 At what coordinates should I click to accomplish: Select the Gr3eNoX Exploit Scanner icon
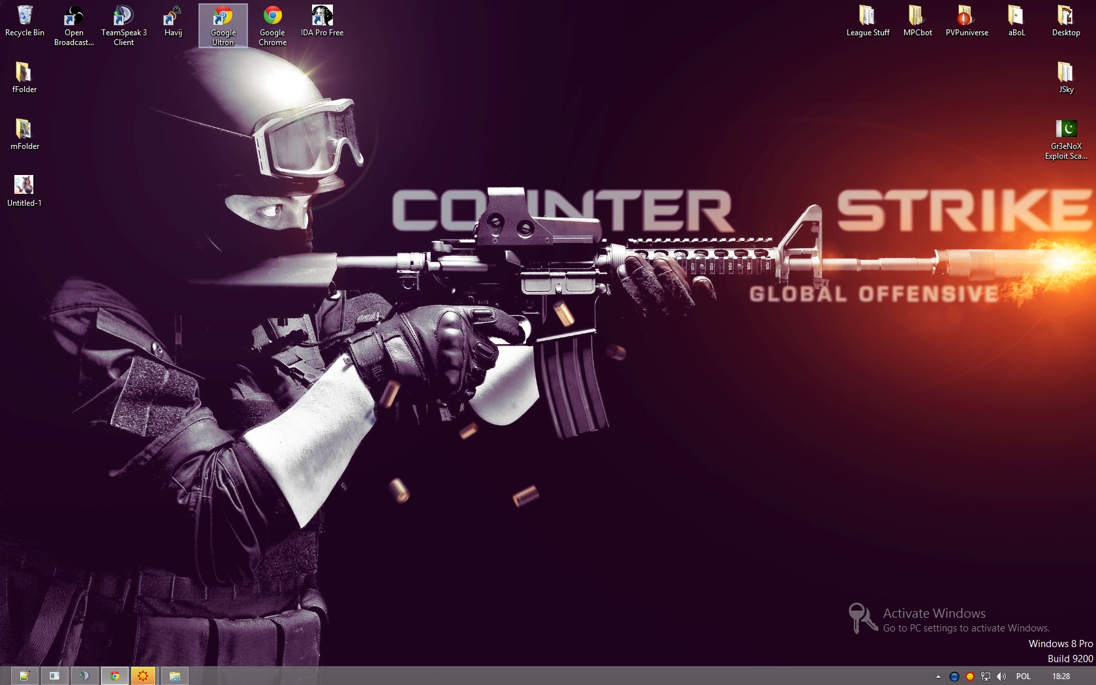(x=1066, y=139)
